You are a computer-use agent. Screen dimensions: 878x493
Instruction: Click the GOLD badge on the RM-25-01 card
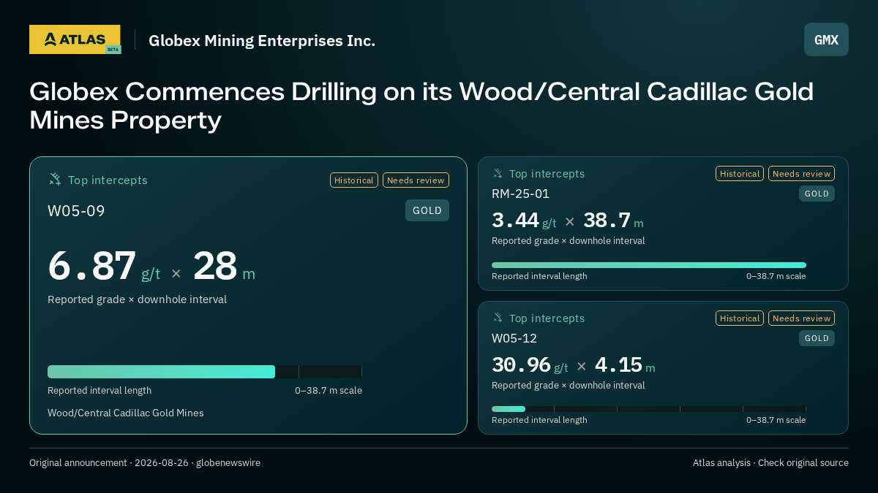pos(817,194)
